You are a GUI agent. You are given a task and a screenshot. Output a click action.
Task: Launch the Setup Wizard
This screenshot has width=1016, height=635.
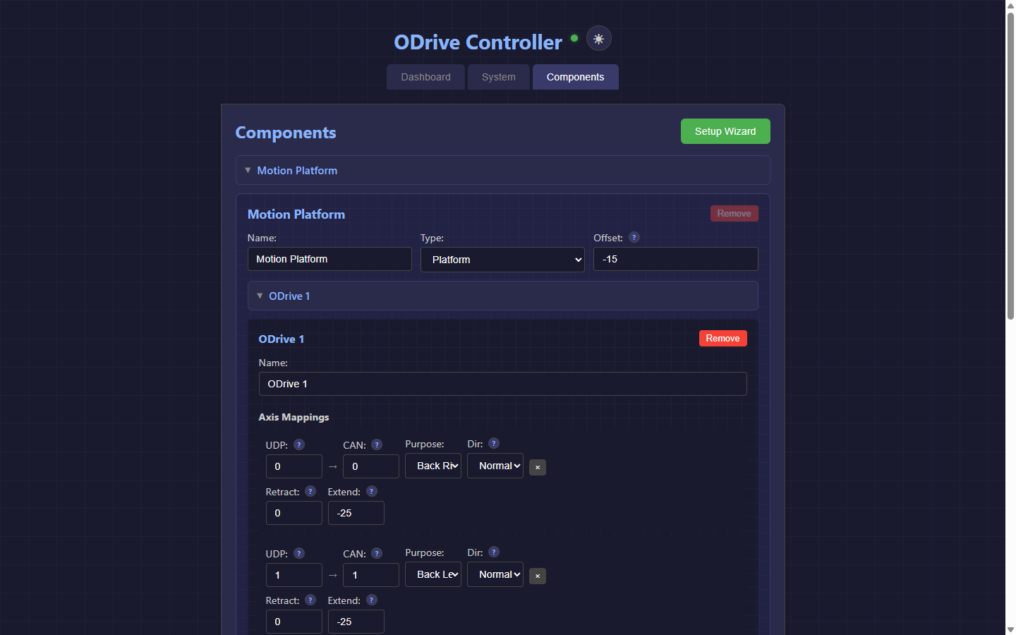725,131
